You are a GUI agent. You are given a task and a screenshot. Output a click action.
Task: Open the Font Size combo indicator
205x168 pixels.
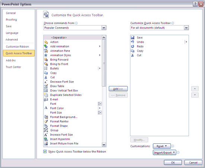[100, 113]
